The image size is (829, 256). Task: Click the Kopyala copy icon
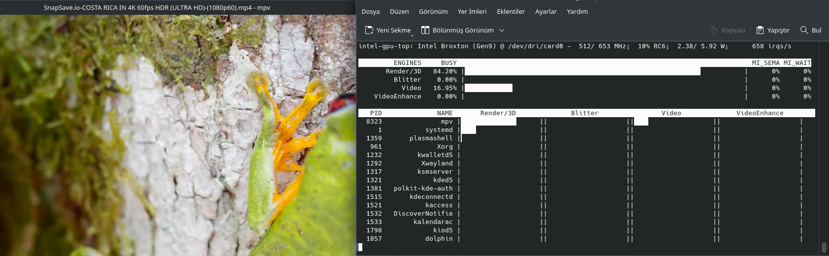coord(714,30)
